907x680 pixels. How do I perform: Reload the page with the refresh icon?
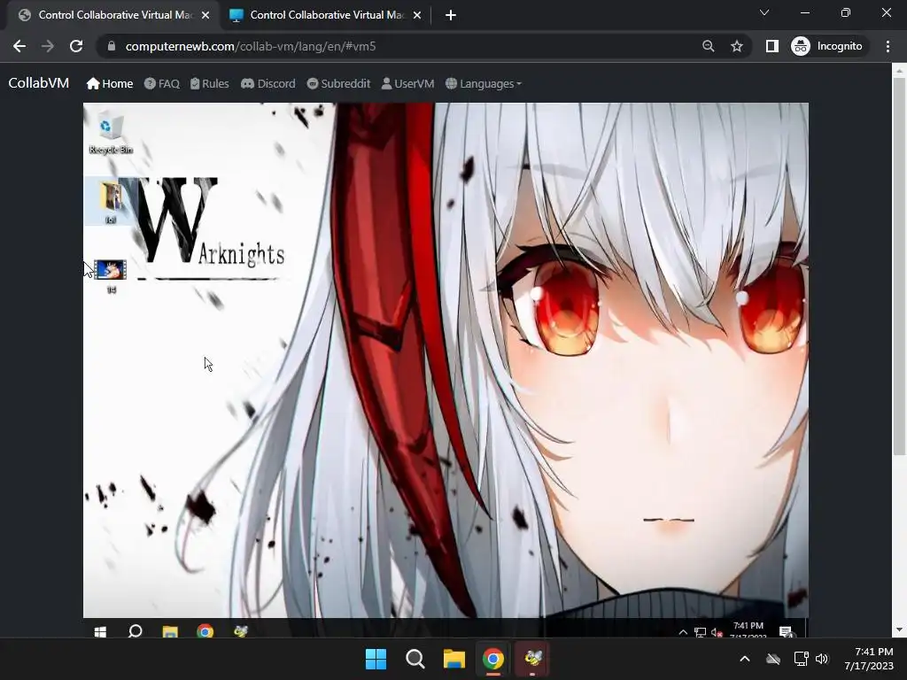[76, 46]
